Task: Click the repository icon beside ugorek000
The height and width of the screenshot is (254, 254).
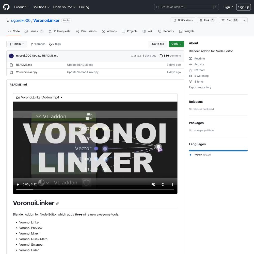Action: [8, 20]
